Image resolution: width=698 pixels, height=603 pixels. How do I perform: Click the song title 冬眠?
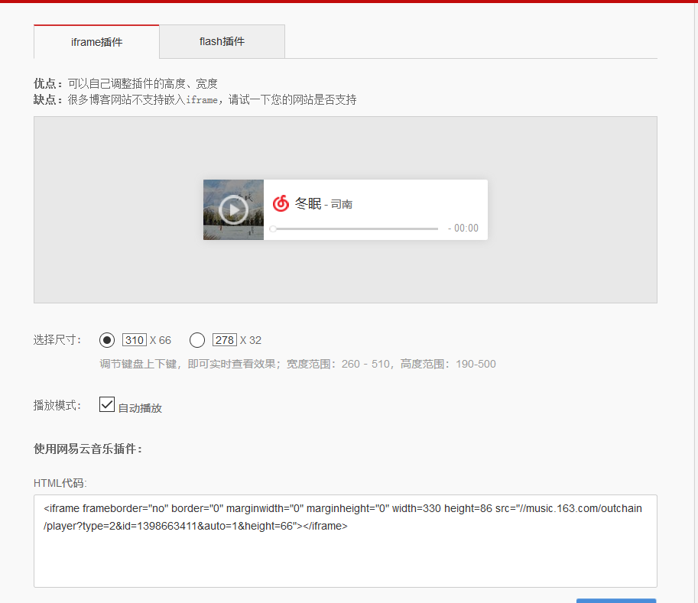(308, 203)
